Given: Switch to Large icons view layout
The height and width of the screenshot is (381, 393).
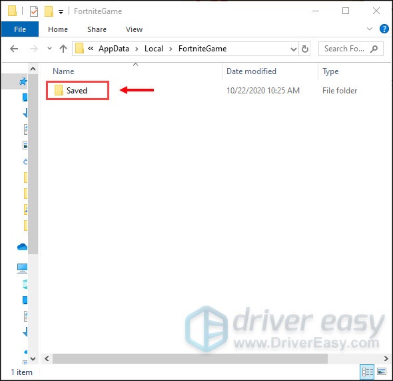Looking at the screenshot, I should click(x=381, y=371).
